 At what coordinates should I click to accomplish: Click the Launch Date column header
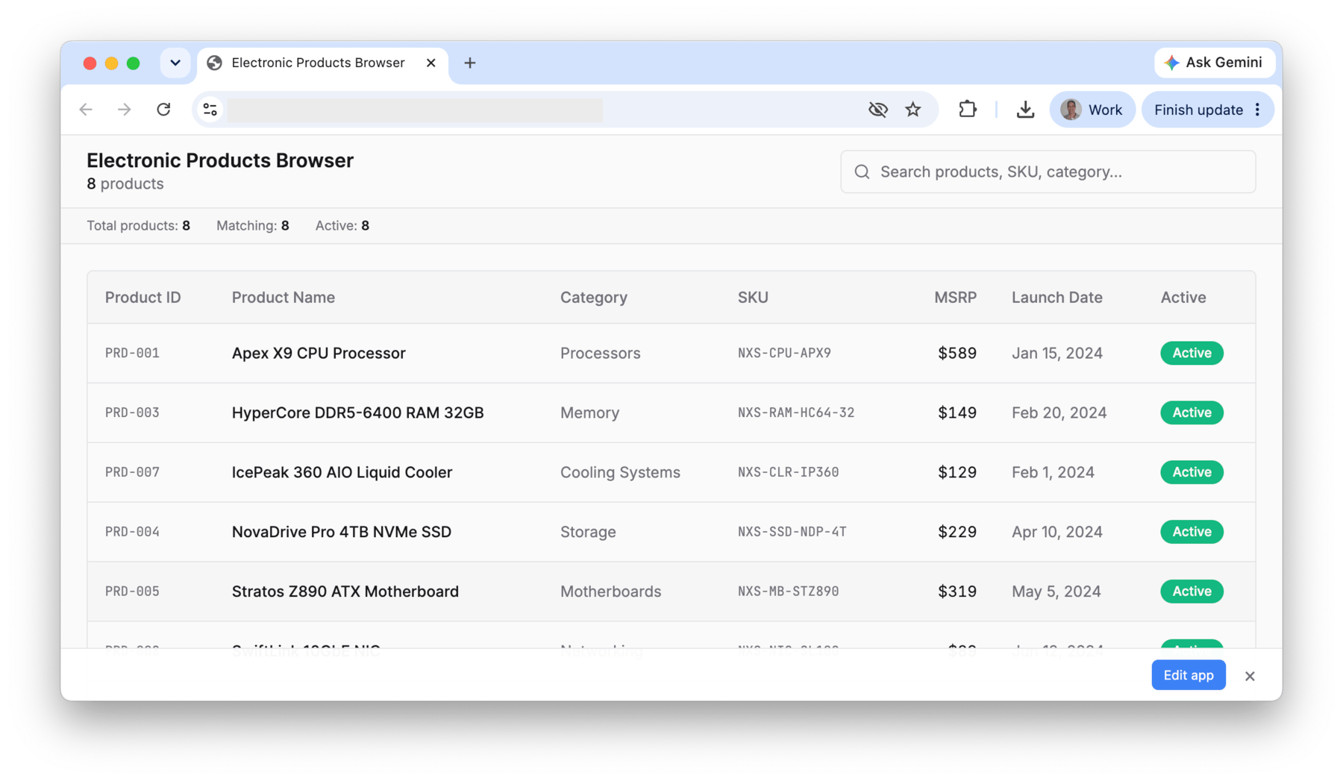point(1056,297)
